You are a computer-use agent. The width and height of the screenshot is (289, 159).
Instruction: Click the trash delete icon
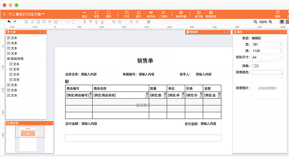(148, 22)
